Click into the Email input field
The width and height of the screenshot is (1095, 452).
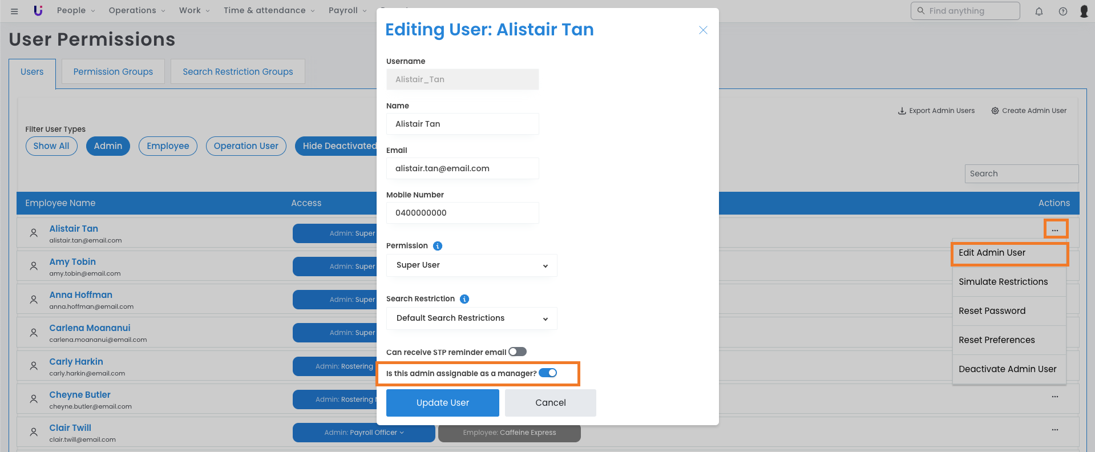[x=462, y=168]
